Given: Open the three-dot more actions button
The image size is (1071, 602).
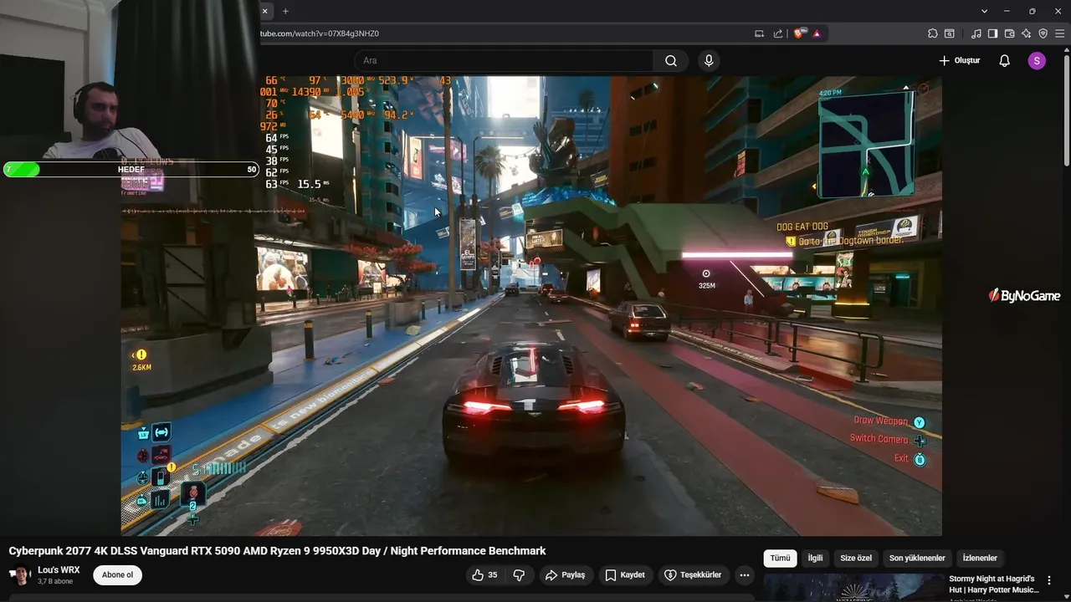Looking at the screenshot, I should tap(744, 575).
